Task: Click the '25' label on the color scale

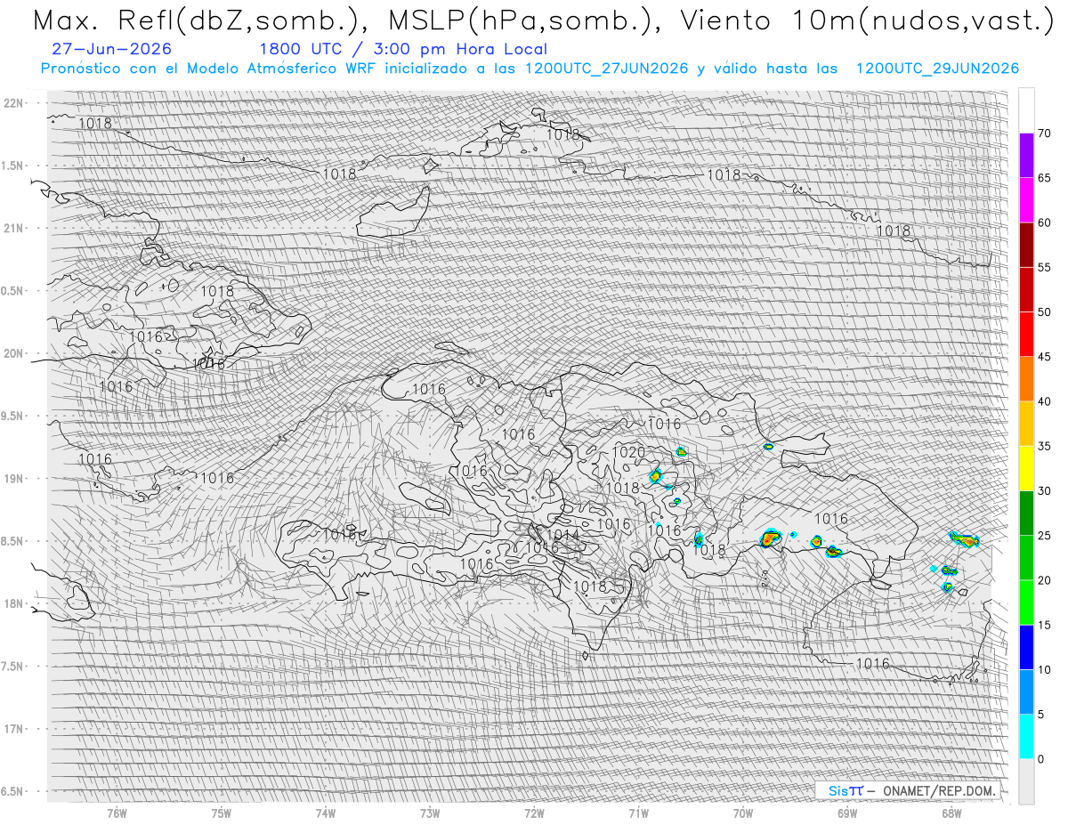Action: [1045, 535]
